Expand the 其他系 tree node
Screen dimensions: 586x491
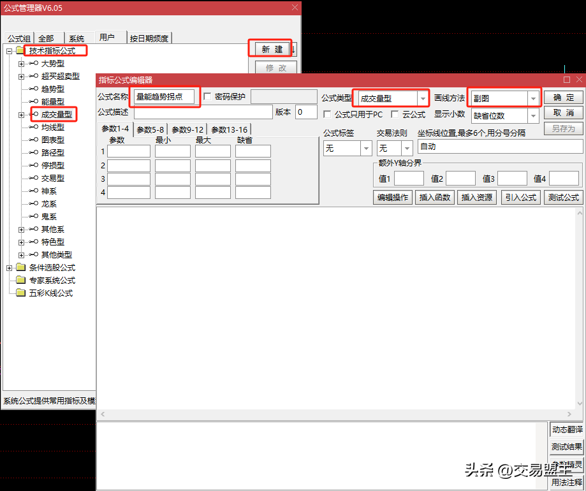21,230
